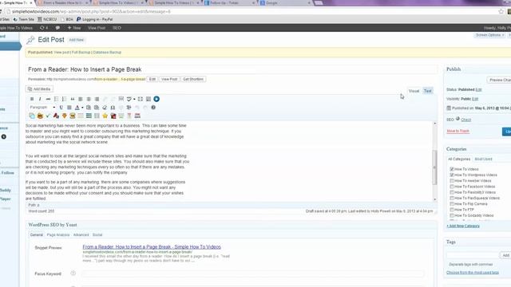Click the Add Media button
The image size is (511, 287).
coord(39,88)
